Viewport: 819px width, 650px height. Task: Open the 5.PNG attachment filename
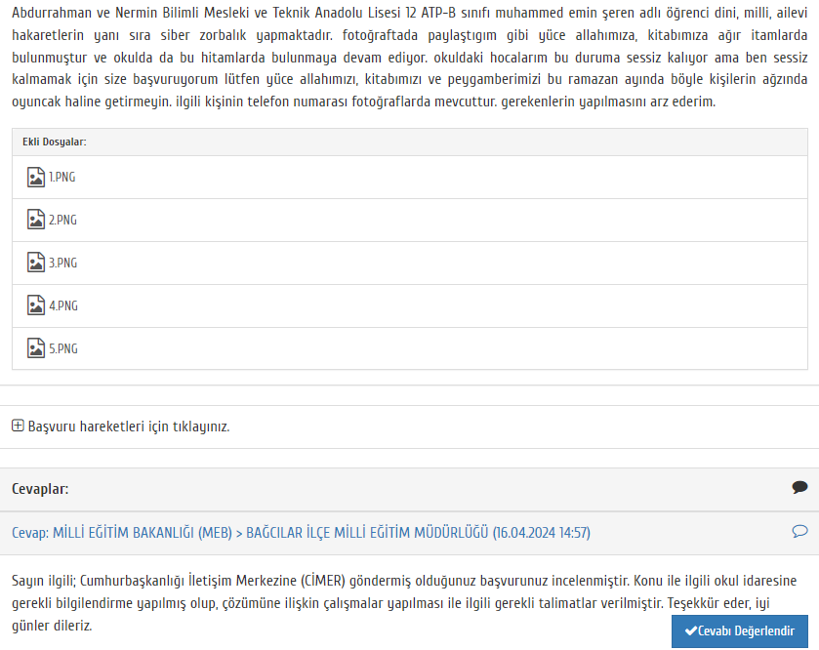click(63, 348)
